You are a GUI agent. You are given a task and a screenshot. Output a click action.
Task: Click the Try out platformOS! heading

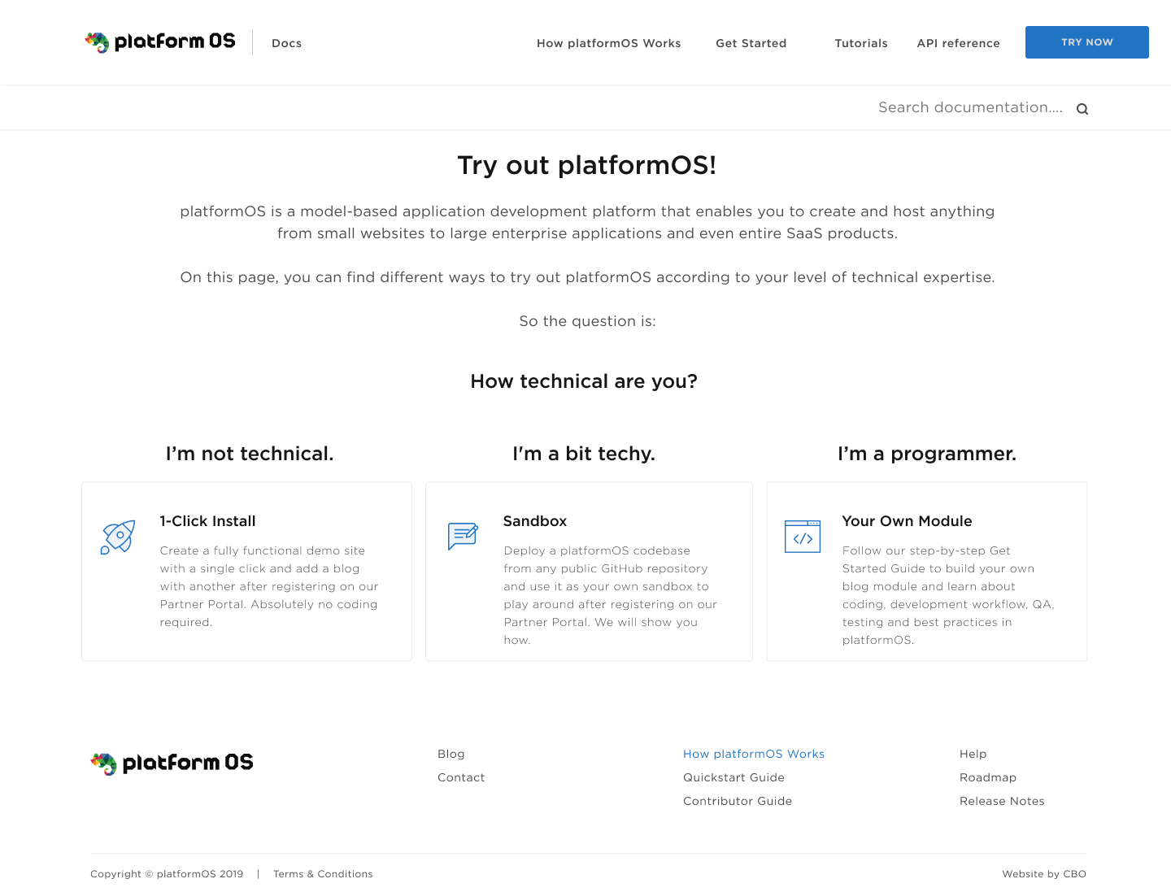587,165
